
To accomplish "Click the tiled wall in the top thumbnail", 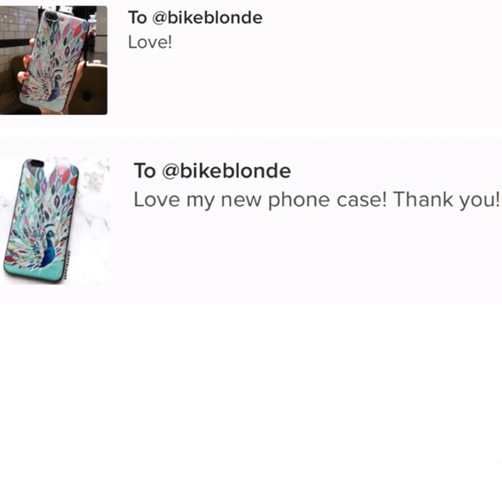I will tap(16, 27).
